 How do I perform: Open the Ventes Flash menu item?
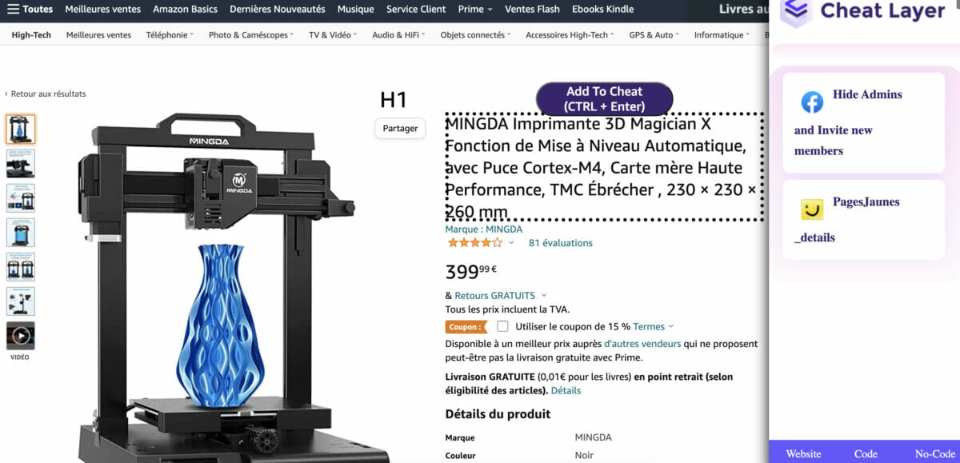point(532,9)
